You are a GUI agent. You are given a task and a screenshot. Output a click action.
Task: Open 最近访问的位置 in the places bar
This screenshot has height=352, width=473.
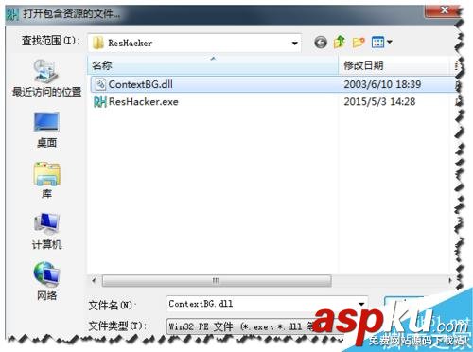pos(46,78)
